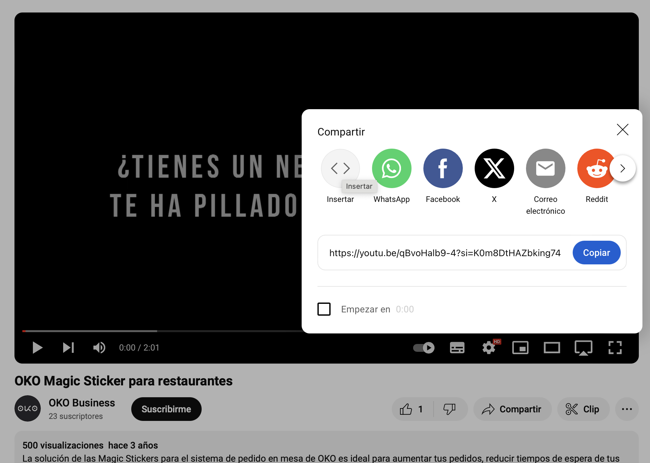Open OKO Business channel avatar
650x463 pixels.
(x=28, y=408)
